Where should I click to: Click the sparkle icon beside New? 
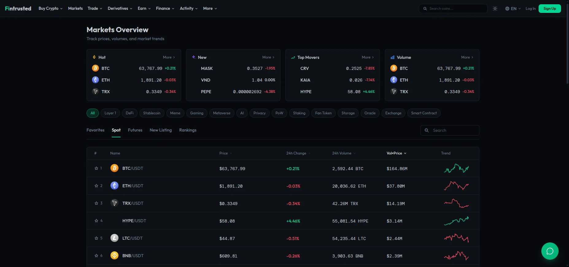click(194, 57)
